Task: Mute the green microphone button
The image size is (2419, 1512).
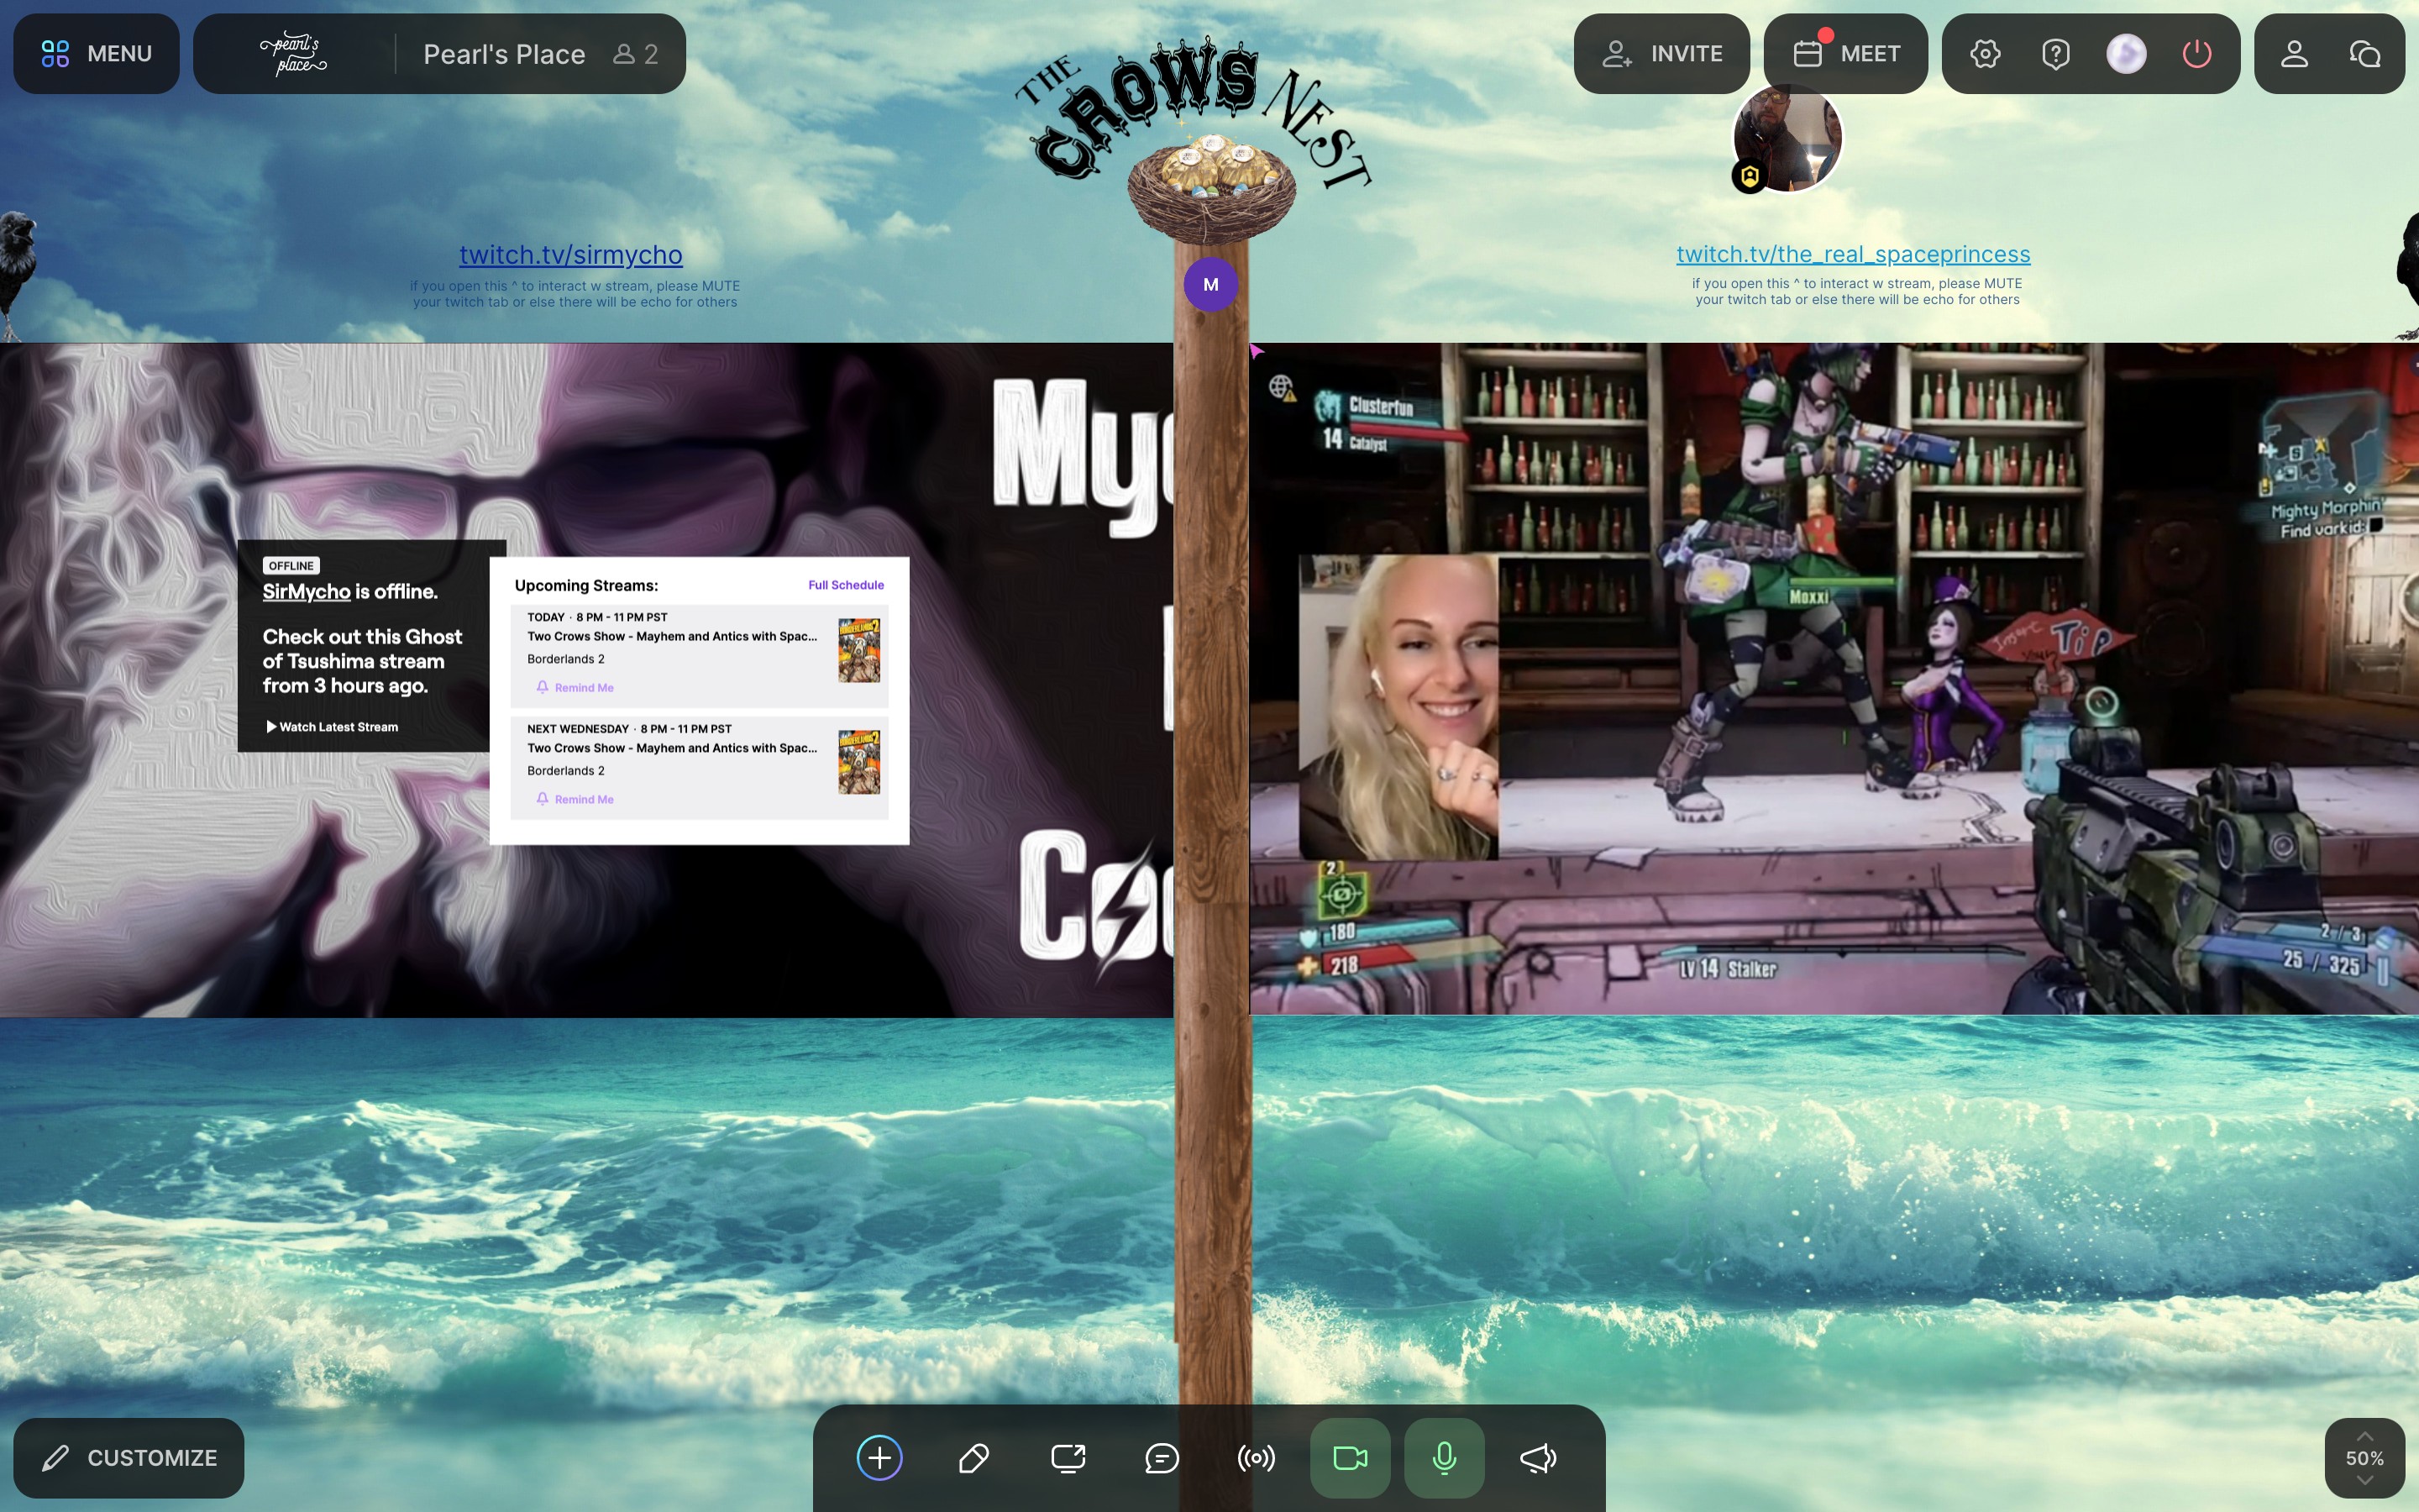Action: point(1443,1457)
